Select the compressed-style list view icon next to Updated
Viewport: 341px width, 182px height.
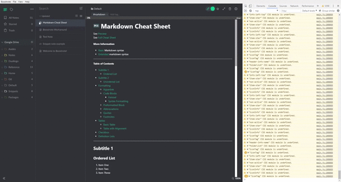(x=81, y=16)
